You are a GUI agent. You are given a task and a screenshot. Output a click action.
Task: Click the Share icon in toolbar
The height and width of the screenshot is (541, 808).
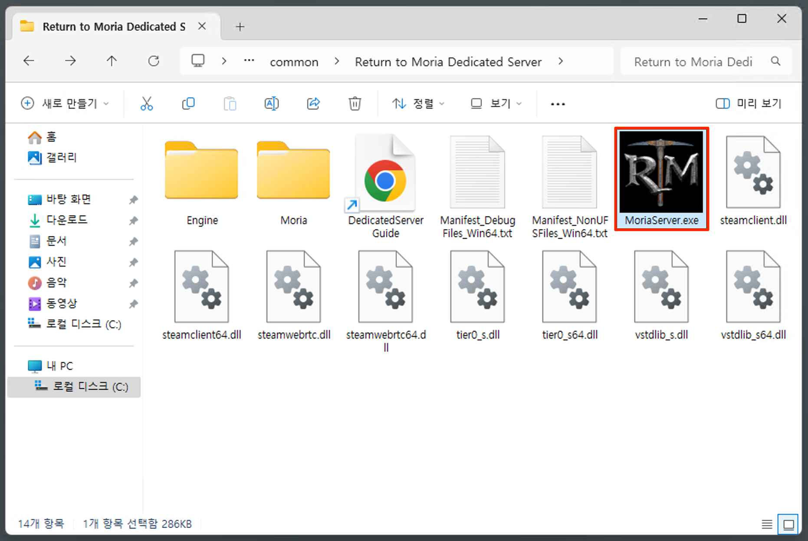(313, 104)
